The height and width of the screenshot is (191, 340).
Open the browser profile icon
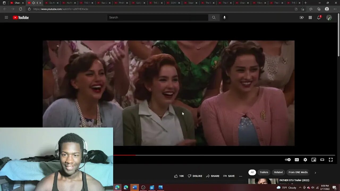click(327, 9)
